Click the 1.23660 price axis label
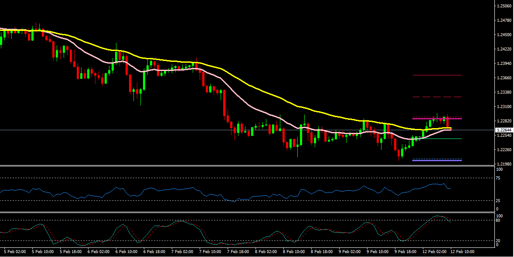The height and width of the screenshot is (257, 514). [x=504, y=78]
